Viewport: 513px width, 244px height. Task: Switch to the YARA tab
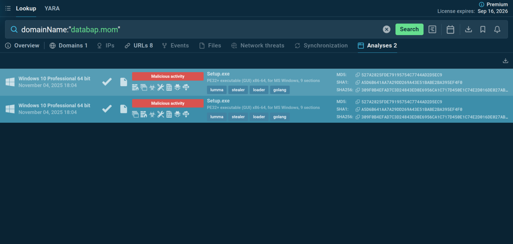pos(52,8)
